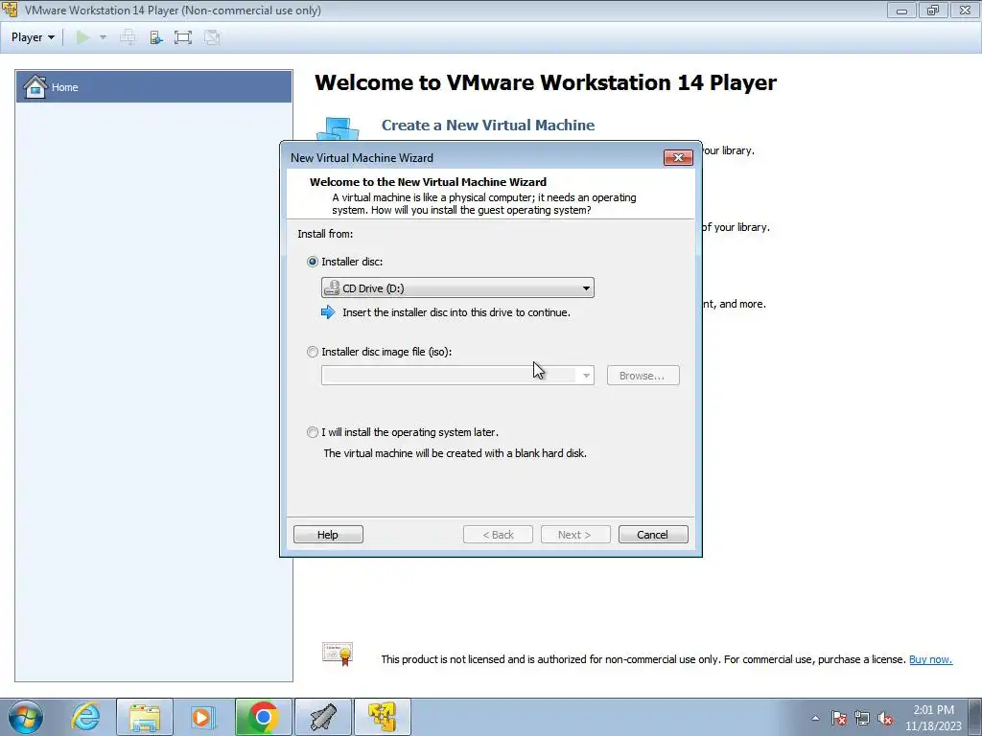Image resolution: width=982 pixels, height=736 pixels.
Task: Open the Player menu
Action: [33, 37]
